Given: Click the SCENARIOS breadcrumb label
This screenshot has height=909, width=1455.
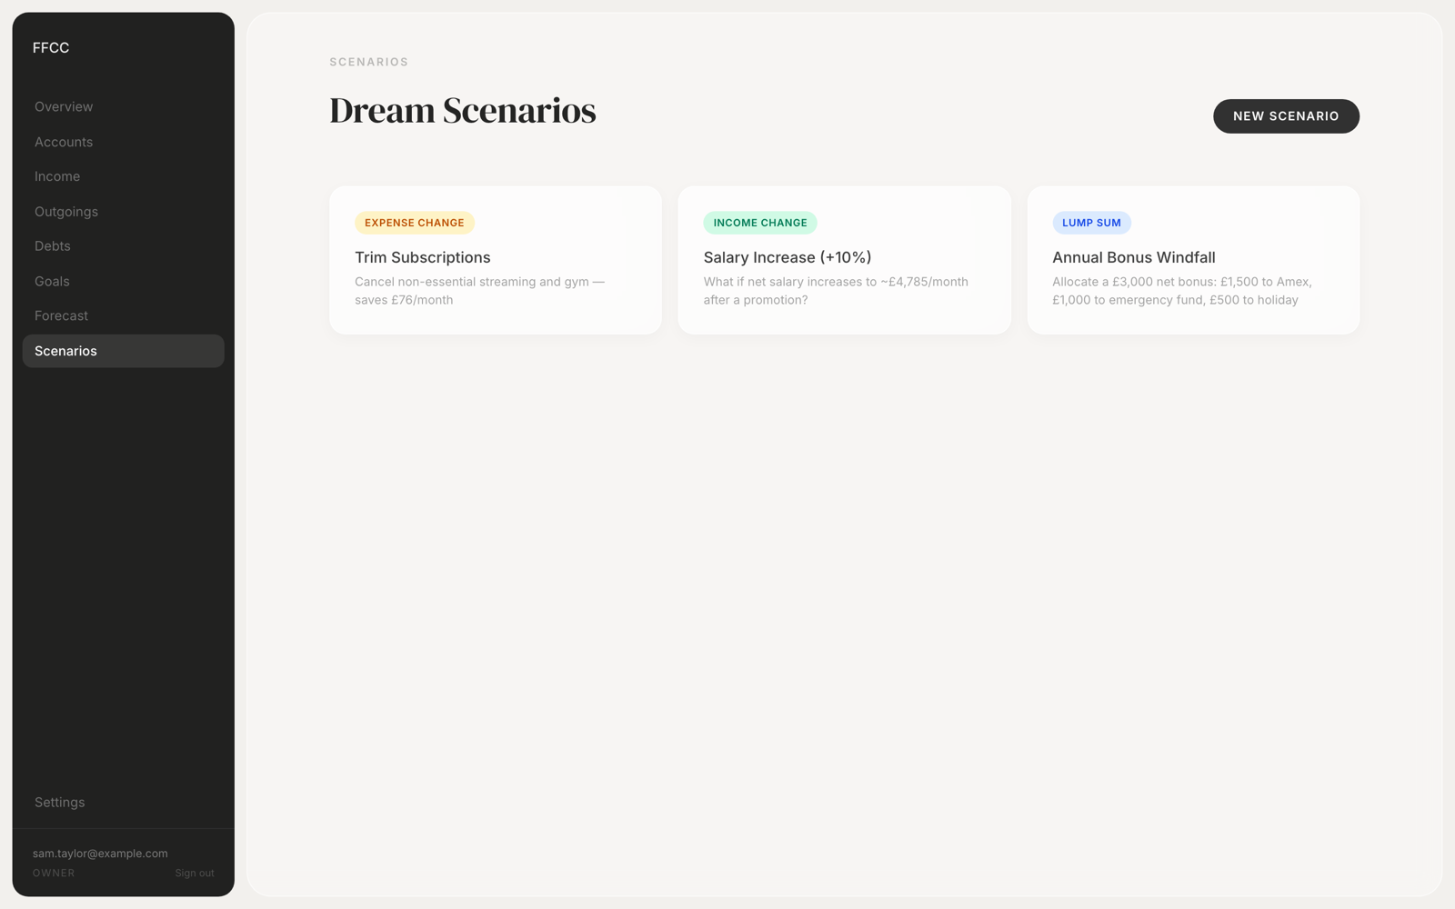Looking at the screenshot, I should pyautogui.click(x=369, y=62).
